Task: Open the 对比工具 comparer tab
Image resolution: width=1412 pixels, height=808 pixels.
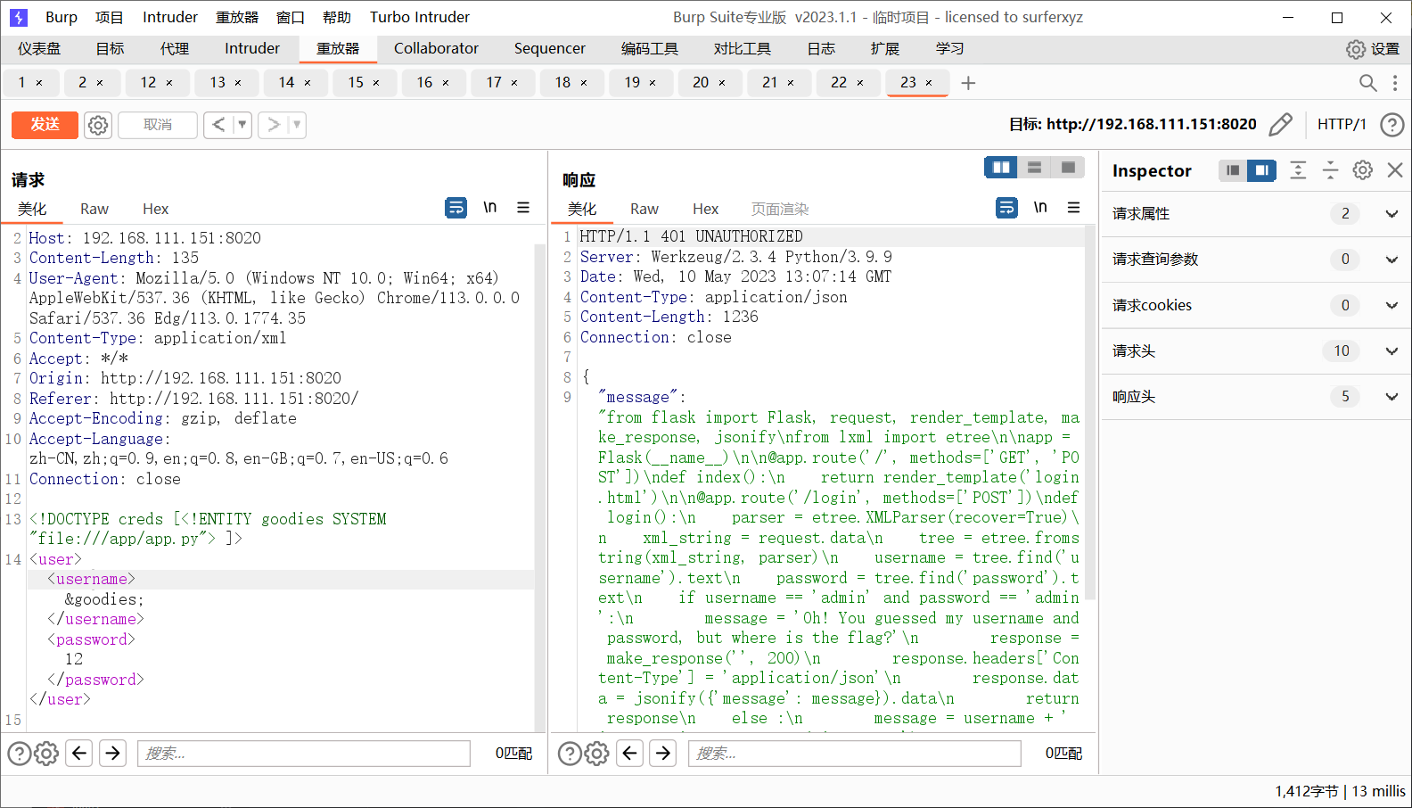Action: coord(743,49)
